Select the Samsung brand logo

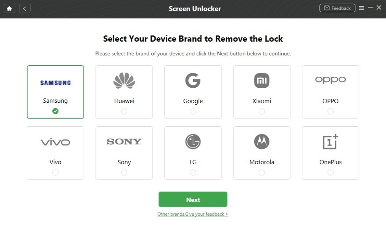[55, 83]
